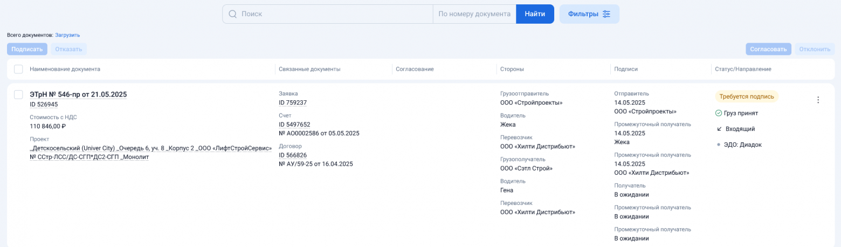Open the Детскосельский (Univer City) project link
The width and height of the screenshot is (841, 247).
(x=150, y=153)
